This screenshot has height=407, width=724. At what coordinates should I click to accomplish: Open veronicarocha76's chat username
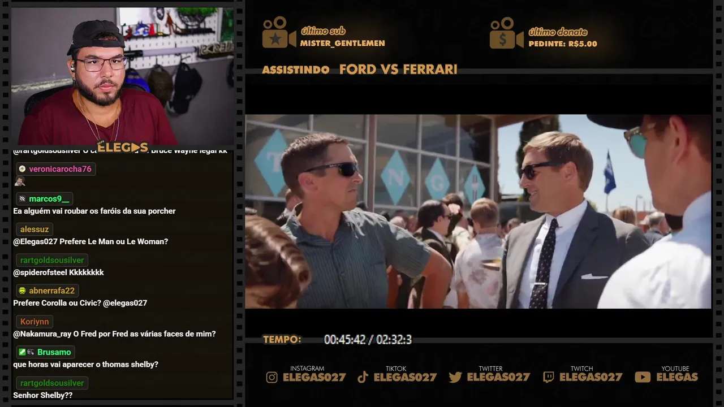click(60, 168)
